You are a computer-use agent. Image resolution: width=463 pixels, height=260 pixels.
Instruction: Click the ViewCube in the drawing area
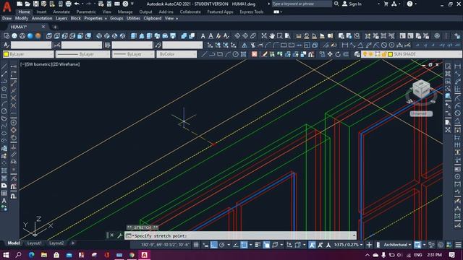421,88
